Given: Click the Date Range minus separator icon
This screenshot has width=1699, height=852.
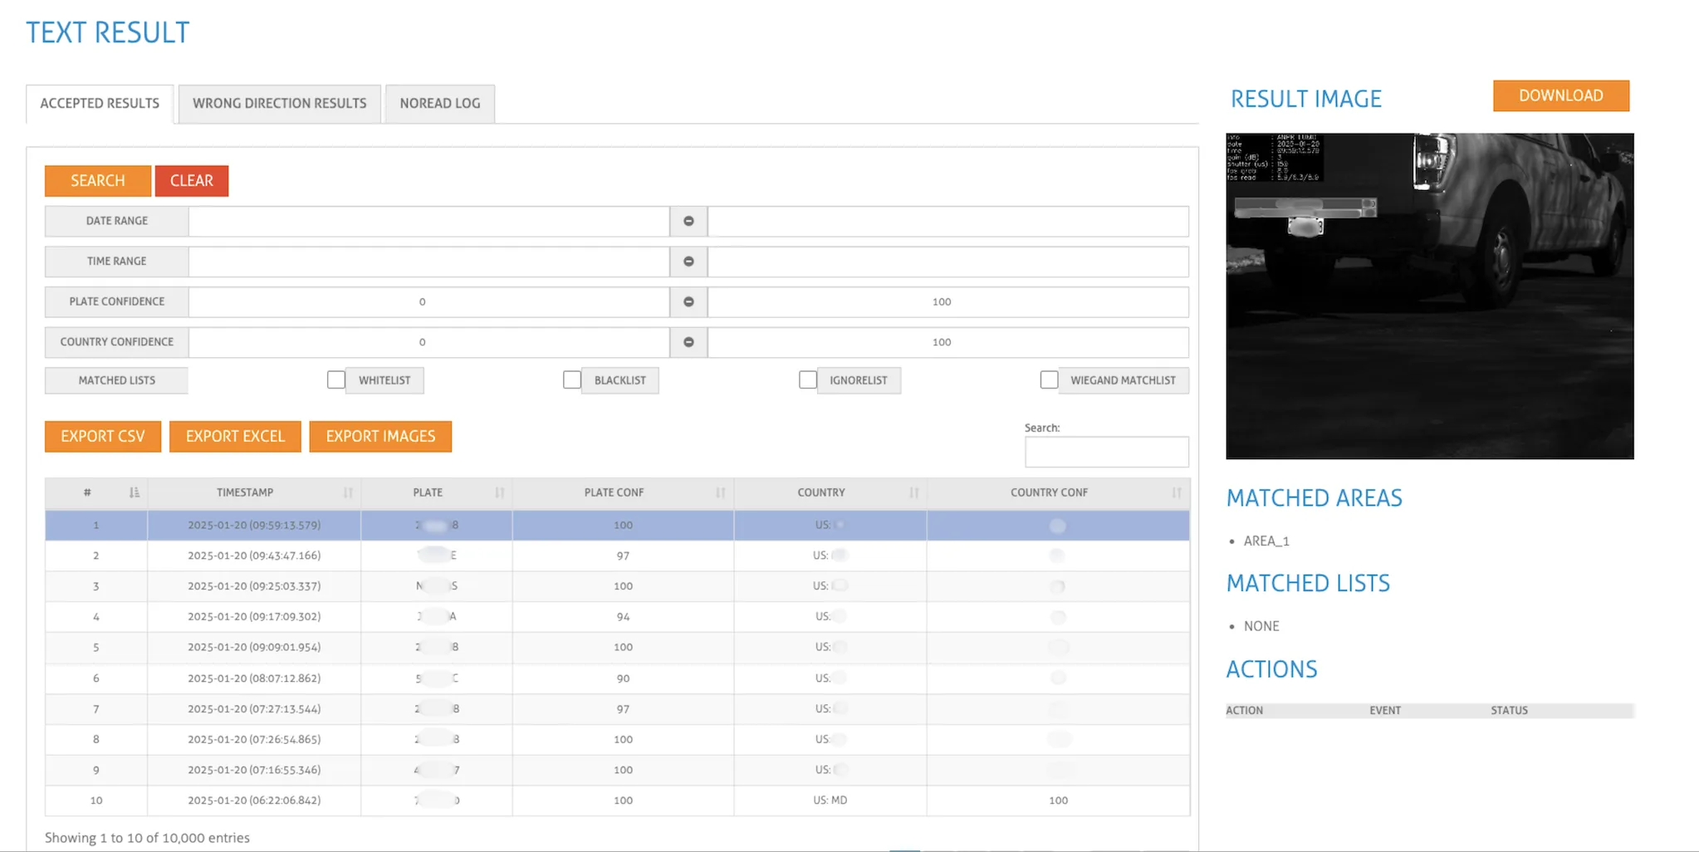Looking at the screenshot, I should (x=688, y=221).
